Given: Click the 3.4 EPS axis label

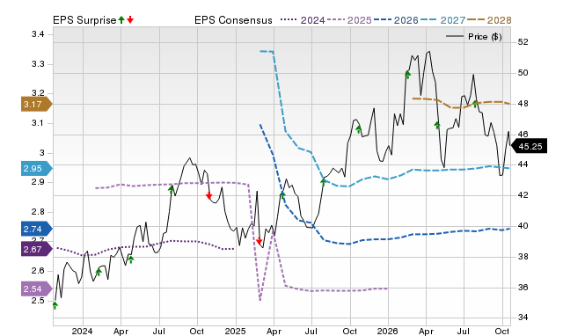Looking at the screenshot, I should [38, 34].
